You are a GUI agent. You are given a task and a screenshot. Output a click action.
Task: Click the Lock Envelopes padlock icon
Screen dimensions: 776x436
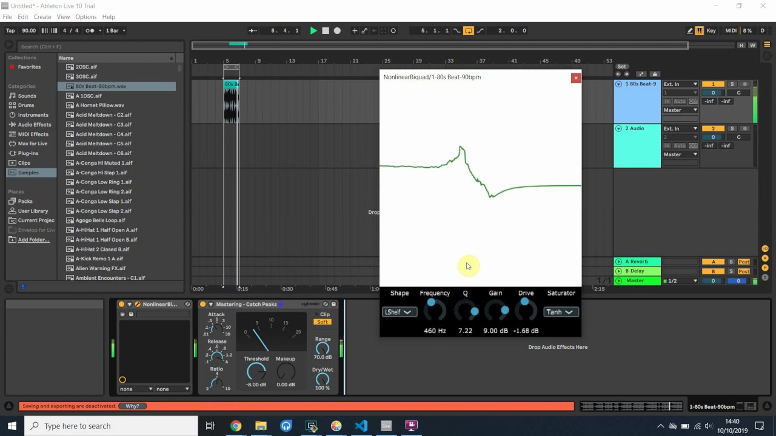pos(654,74)
